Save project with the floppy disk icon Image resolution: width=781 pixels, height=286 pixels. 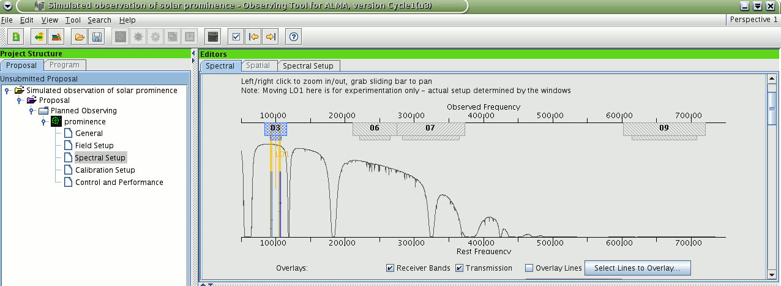point(97,37)
